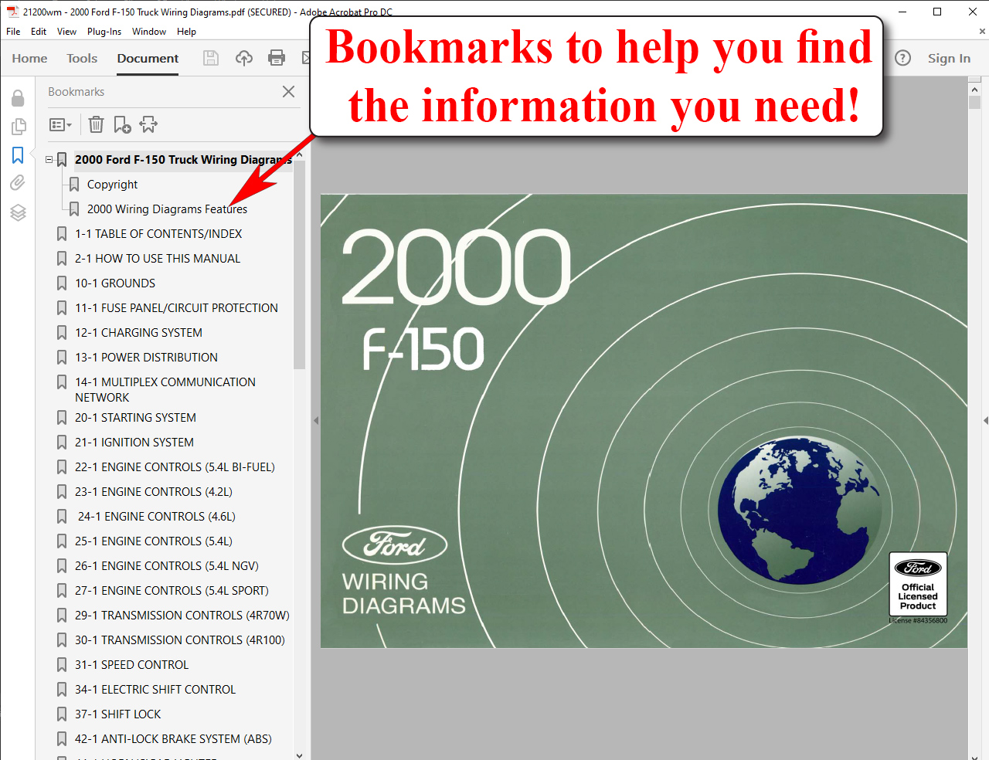
Task: Print the document using printer icon
Action: 277,58
